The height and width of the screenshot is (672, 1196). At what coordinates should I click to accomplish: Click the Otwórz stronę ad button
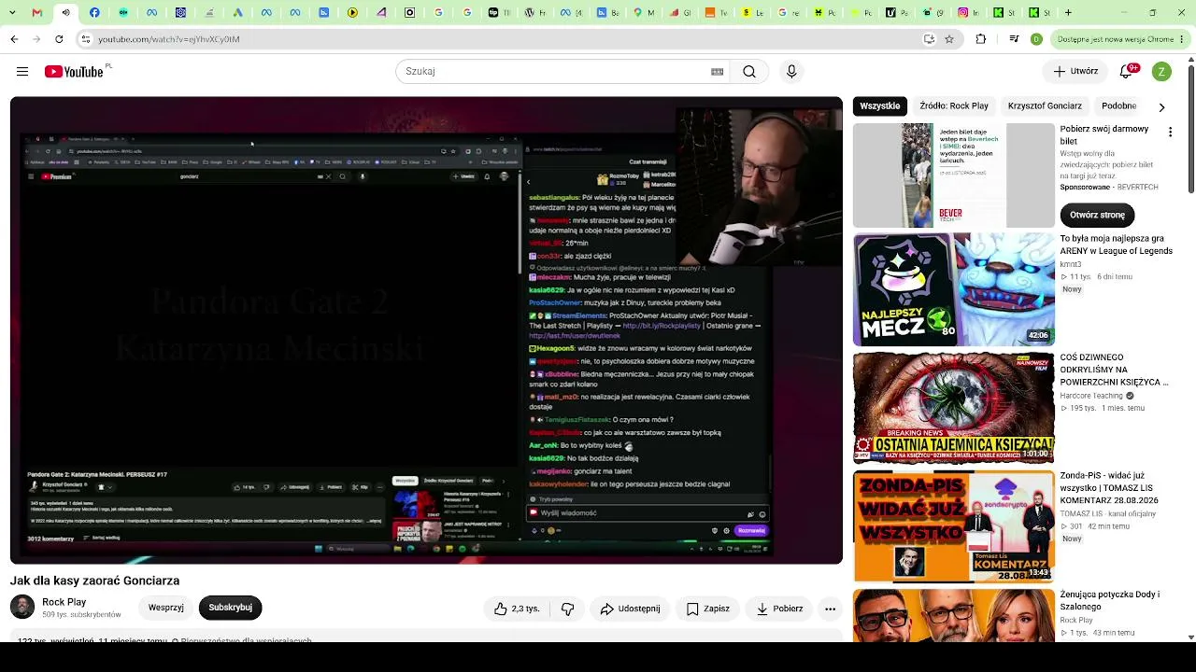[x=1097, y=215]
